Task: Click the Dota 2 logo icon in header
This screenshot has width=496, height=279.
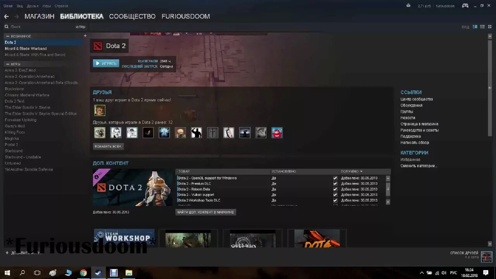Action: pos(98,46)
